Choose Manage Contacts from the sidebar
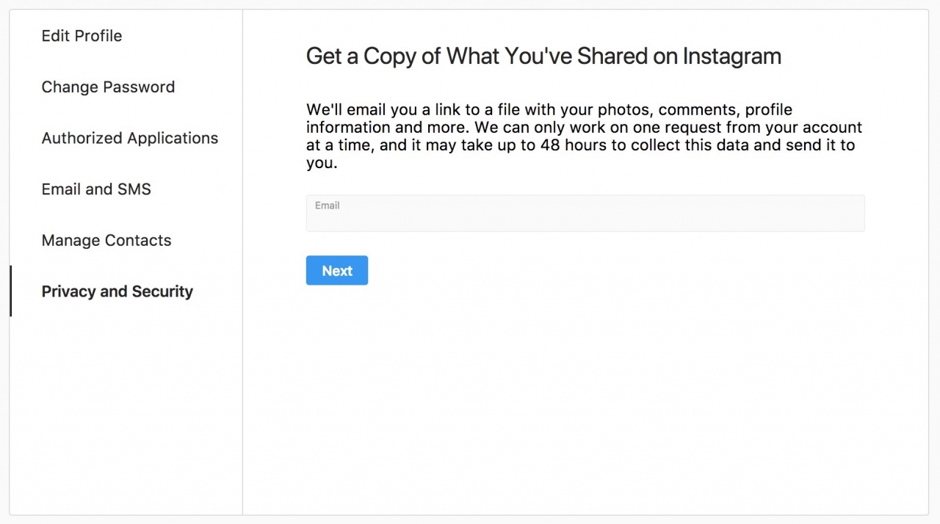940x524 pixels. point(106,241)
